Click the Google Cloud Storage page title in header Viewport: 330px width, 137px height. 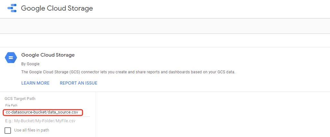(57, 8)
